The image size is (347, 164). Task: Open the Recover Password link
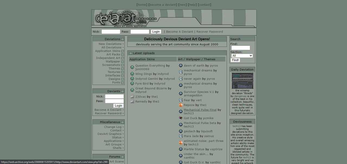coord(209,32)
